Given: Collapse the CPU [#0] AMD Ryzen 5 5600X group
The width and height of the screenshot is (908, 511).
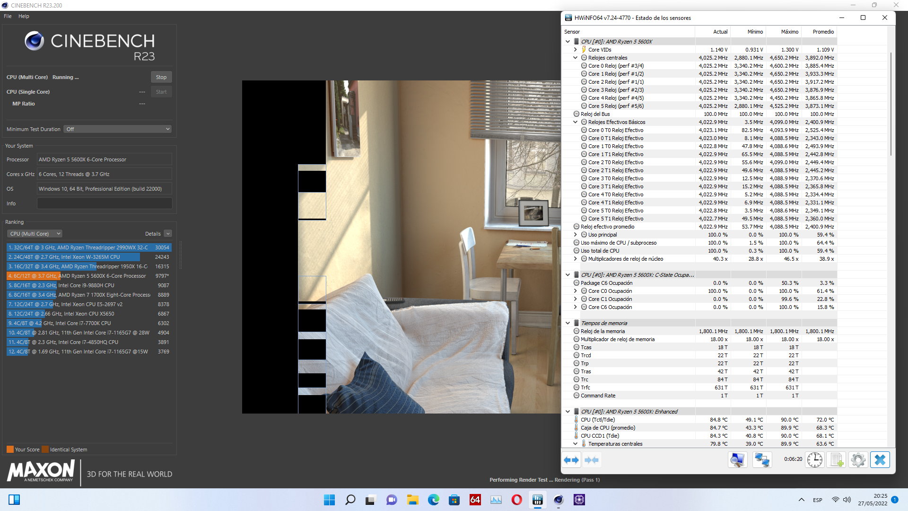Looking at the screenshot, I should coord(567,42).
